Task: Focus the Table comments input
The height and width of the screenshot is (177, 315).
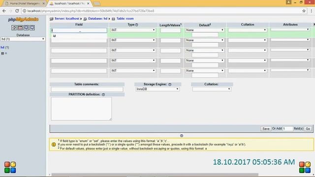Action: (x=87, y=89)
